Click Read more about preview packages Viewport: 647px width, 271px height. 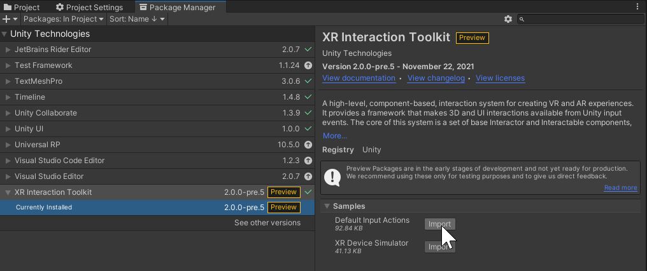621,187
